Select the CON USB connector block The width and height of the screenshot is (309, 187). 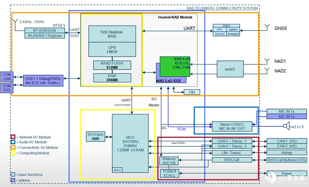pos(7,77)
